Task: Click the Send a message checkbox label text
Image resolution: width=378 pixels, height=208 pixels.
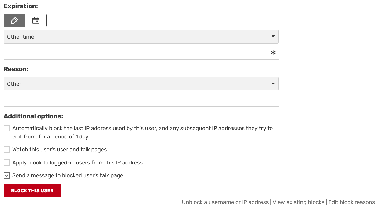Action: pyautogui.click(x=68, y=175)
